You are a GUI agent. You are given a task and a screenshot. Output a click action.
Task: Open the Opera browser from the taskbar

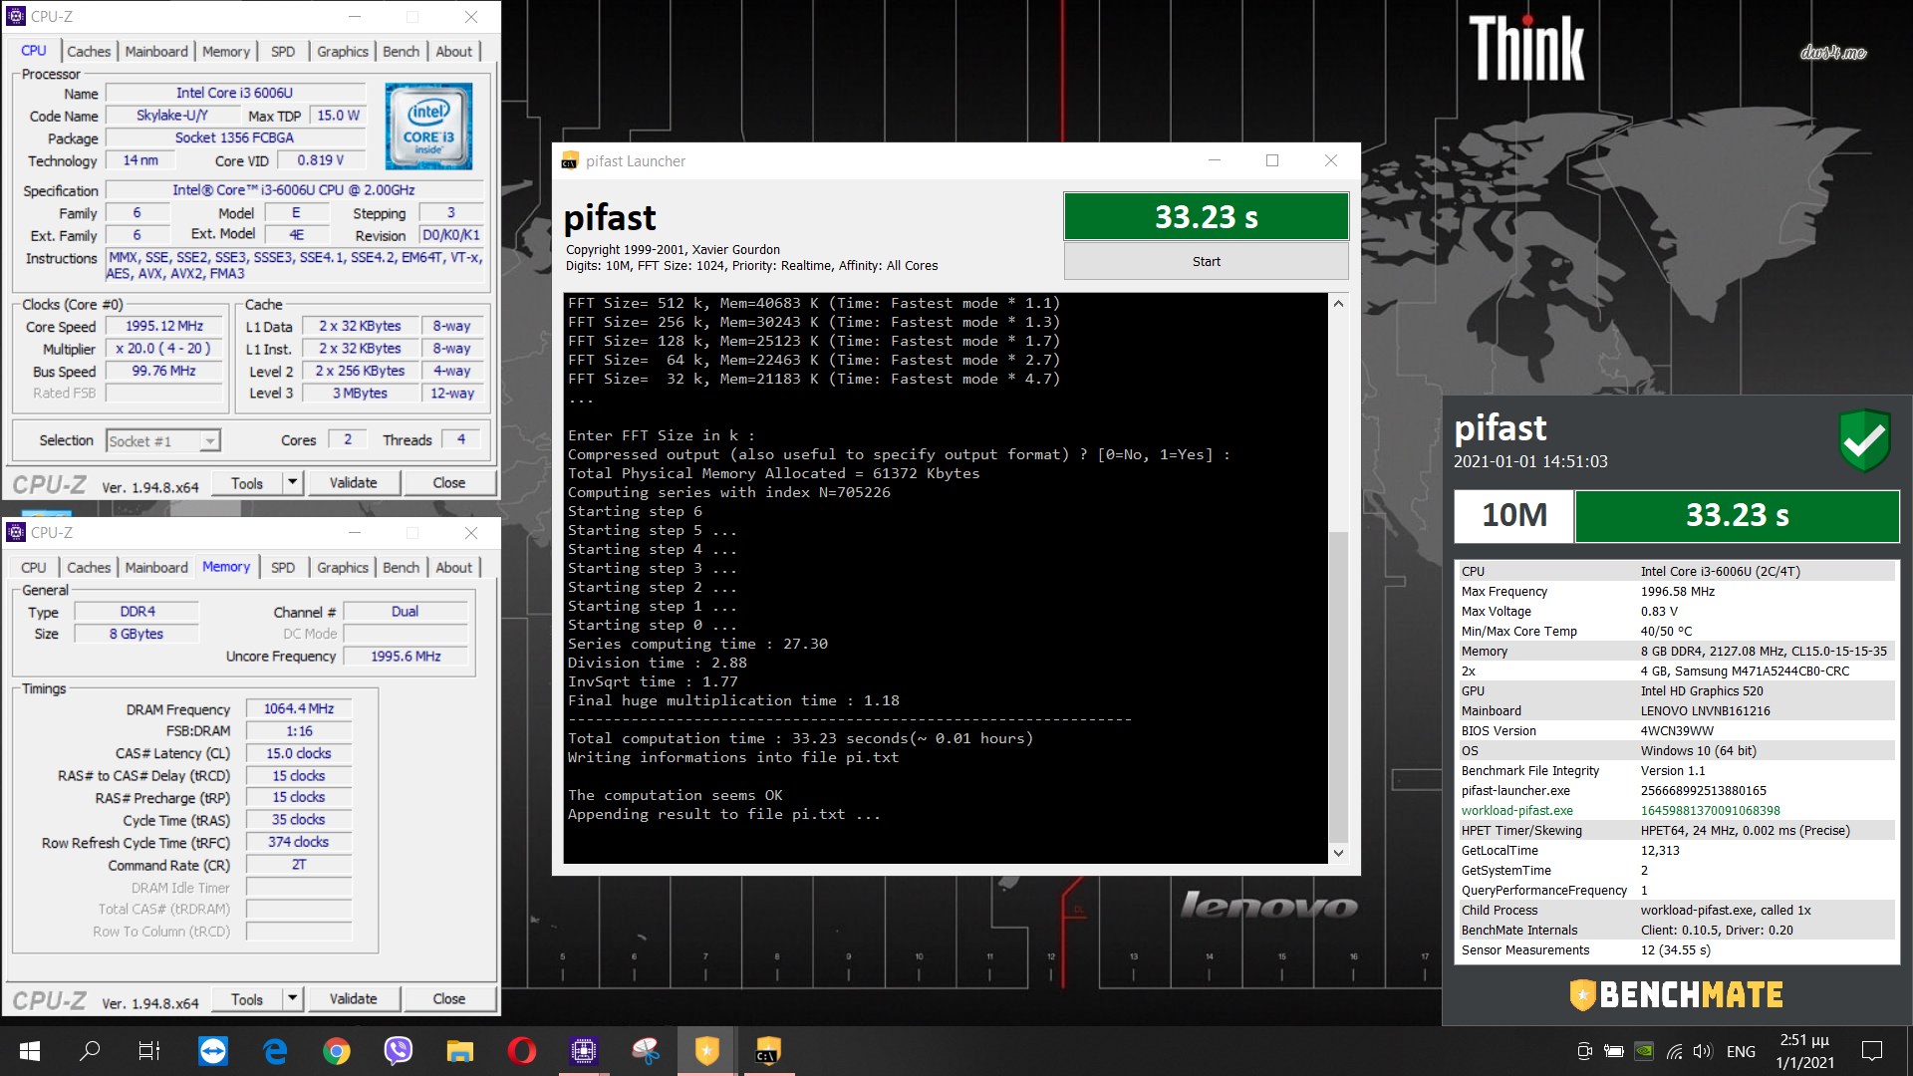521,1051
